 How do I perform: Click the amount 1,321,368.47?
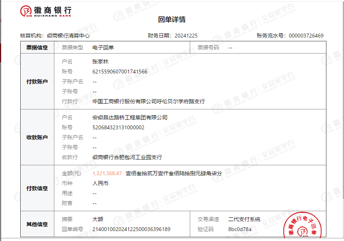tap(107, 173)
